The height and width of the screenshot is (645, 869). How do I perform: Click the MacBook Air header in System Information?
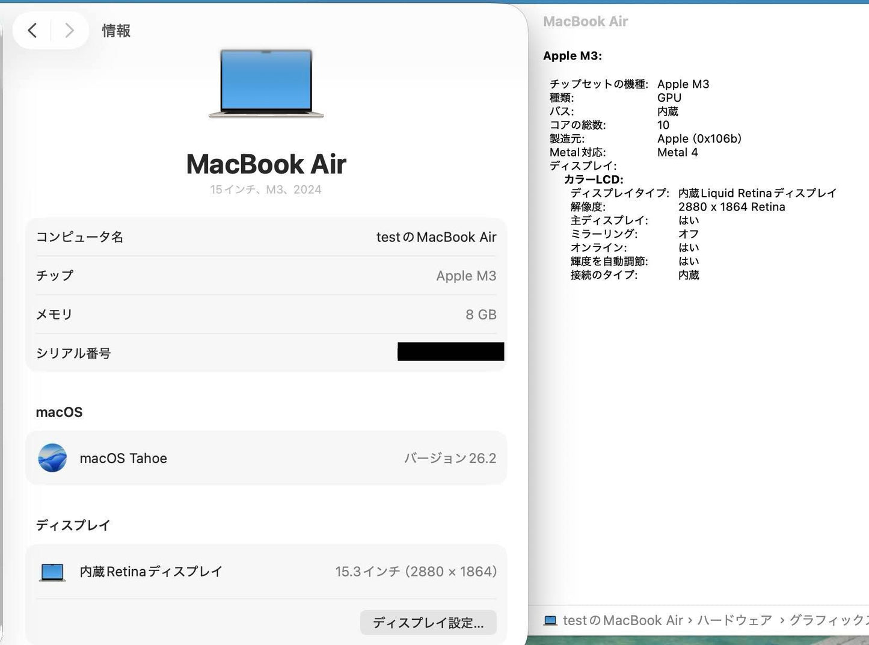tap(585, 22)
